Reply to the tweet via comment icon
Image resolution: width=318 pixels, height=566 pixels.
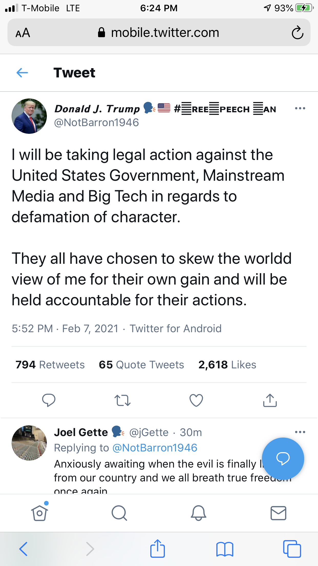[x=49, y=400]
